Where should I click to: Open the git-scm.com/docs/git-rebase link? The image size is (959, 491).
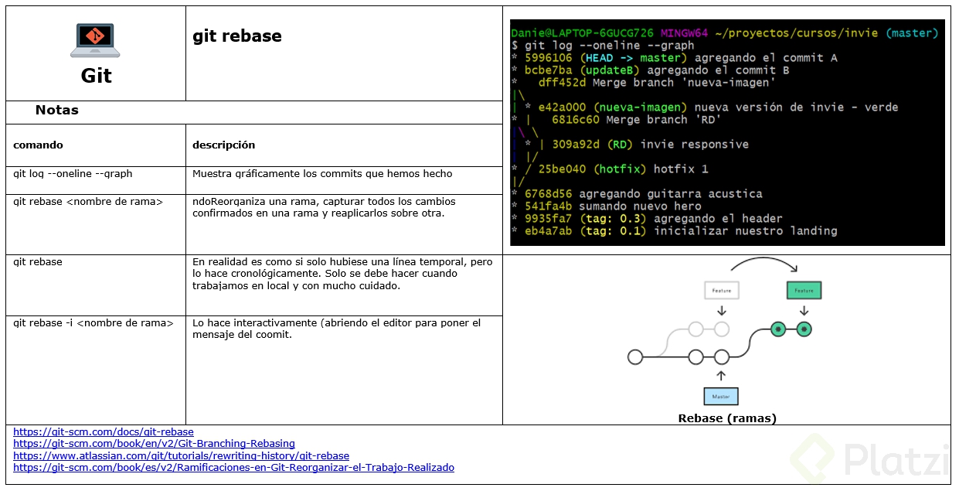(104, 431)
